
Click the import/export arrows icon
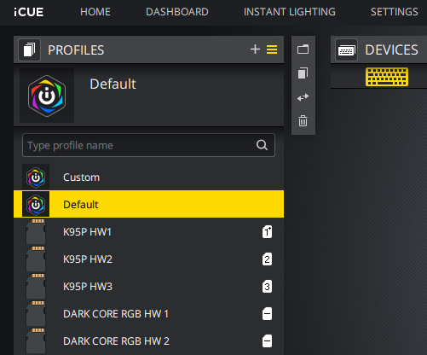(x=303, y=97)
